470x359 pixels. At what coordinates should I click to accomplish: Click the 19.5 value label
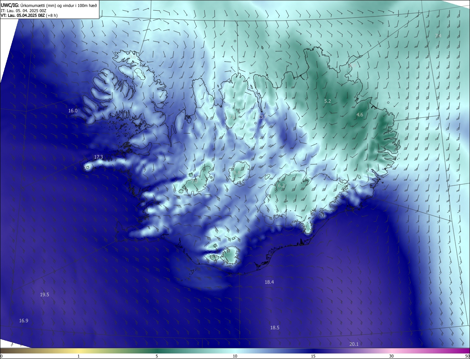[45, 294]
